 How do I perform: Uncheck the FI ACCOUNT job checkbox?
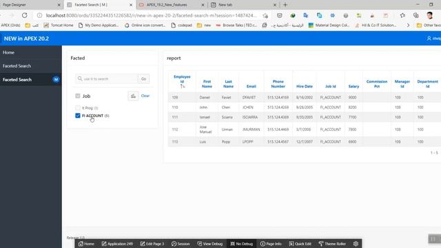(78, 116)
